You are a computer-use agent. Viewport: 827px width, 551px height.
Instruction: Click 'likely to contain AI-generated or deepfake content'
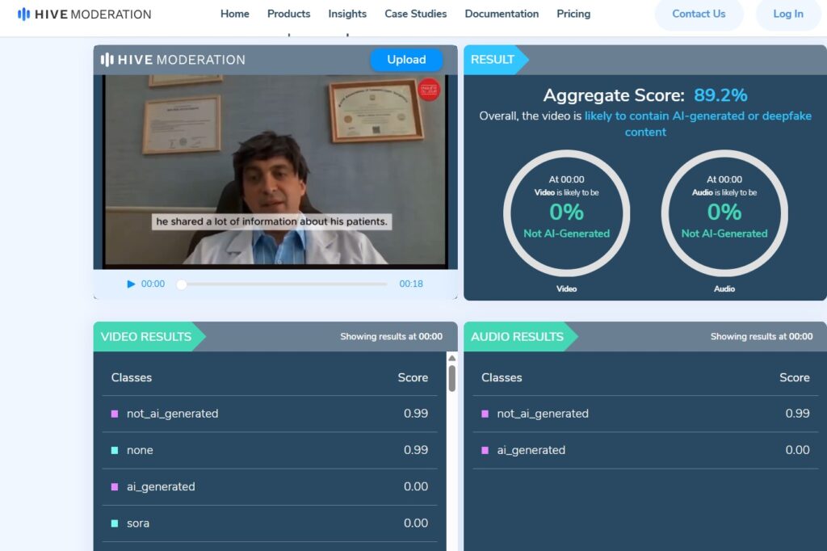(x=698, y=124)
